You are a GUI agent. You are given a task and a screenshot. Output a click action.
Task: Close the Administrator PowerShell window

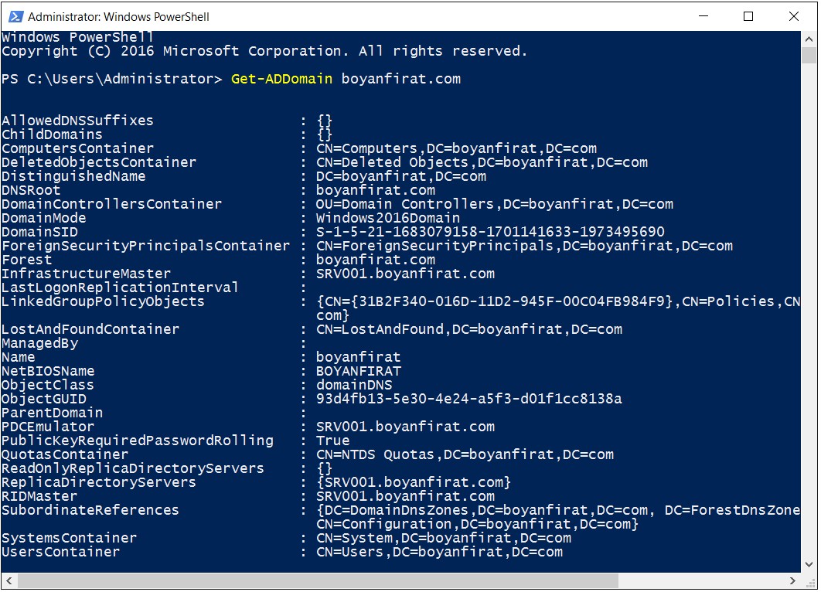794,16
